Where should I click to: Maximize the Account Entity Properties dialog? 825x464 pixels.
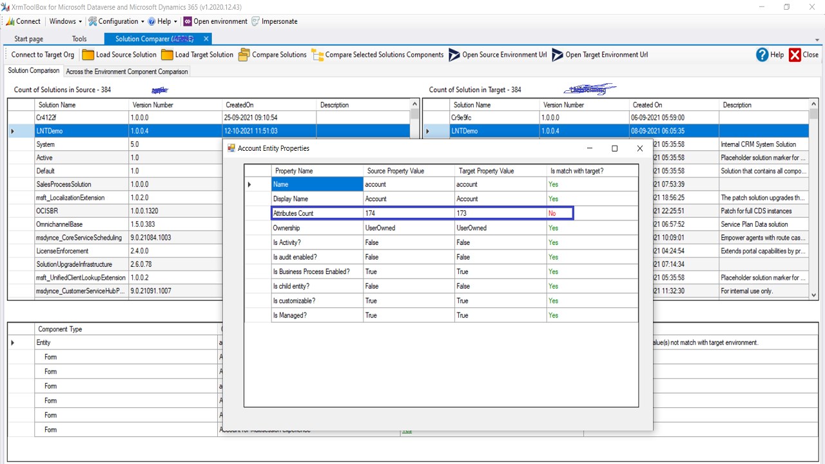click(614, 148)
